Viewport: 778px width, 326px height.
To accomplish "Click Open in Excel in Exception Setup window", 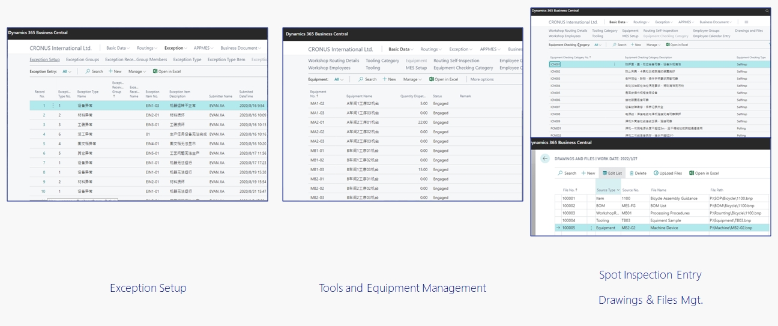I will point(166,71).
